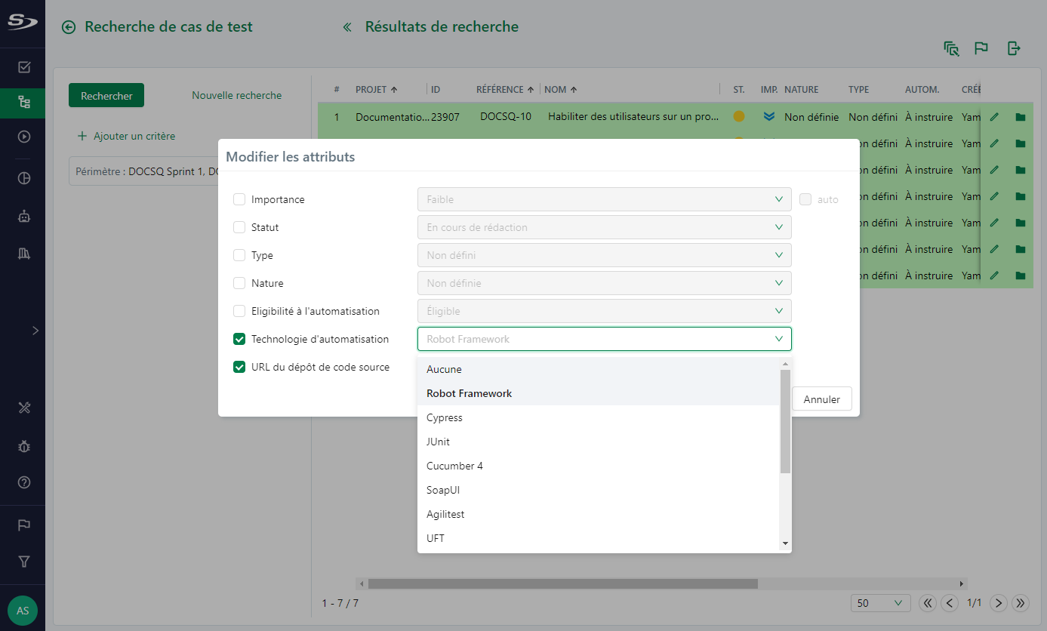Click the filter funnel icon in sidebar
Viewport: 1047px width, 631px height.
(23, 562)
